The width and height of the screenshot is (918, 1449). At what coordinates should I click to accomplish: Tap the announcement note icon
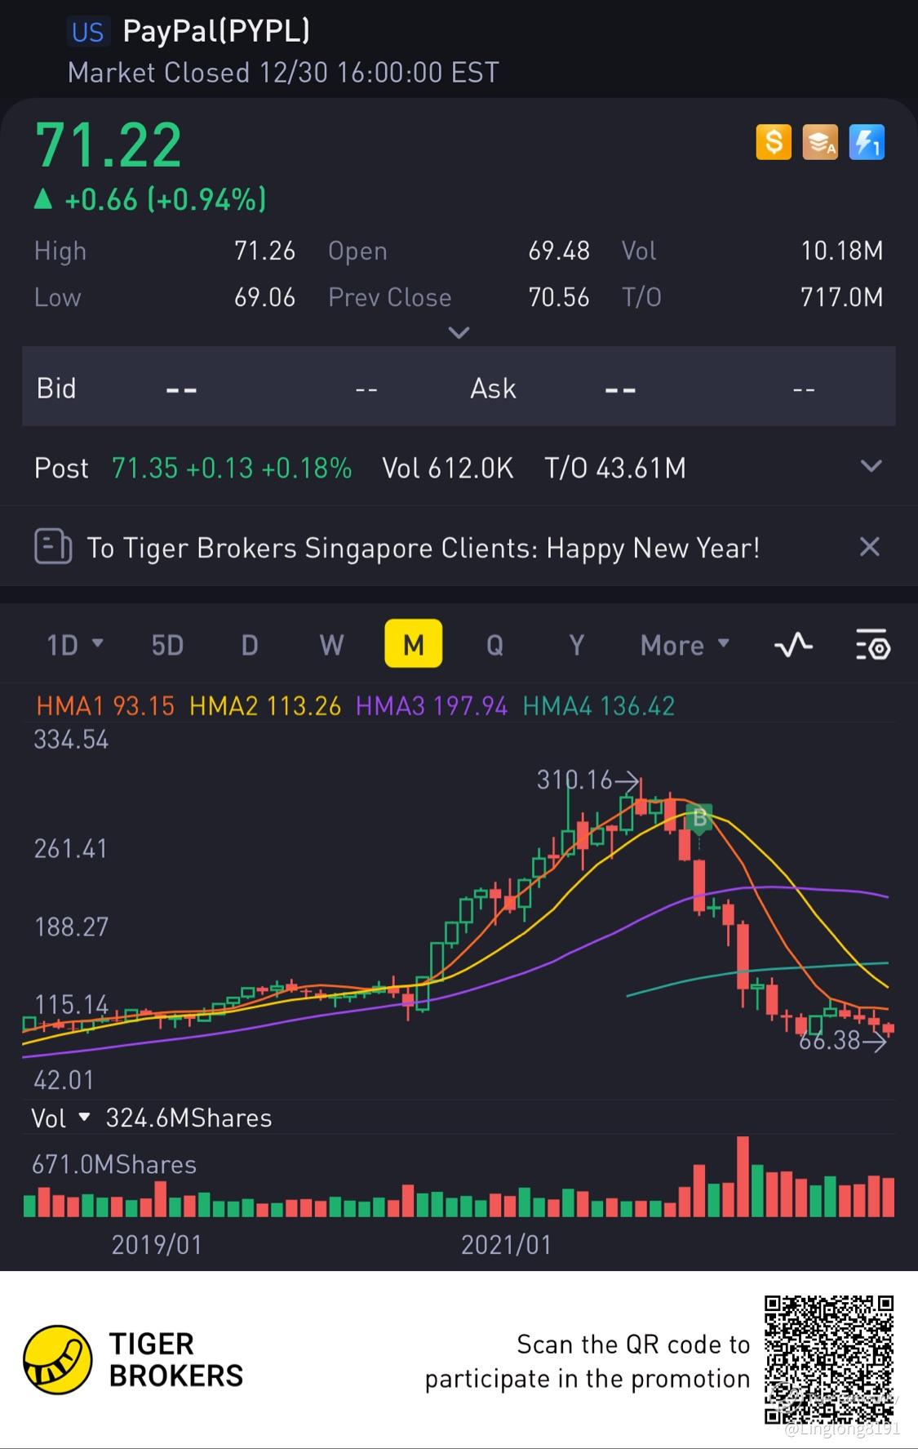(53, 547)
